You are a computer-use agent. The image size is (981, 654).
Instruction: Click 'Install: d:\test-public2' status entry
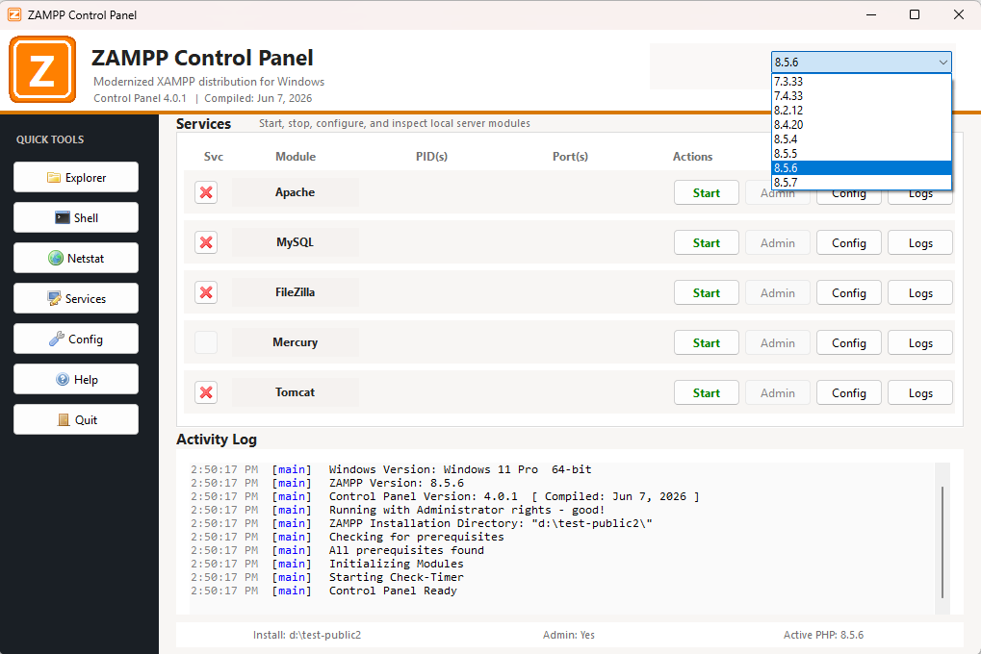coord(307,635)
